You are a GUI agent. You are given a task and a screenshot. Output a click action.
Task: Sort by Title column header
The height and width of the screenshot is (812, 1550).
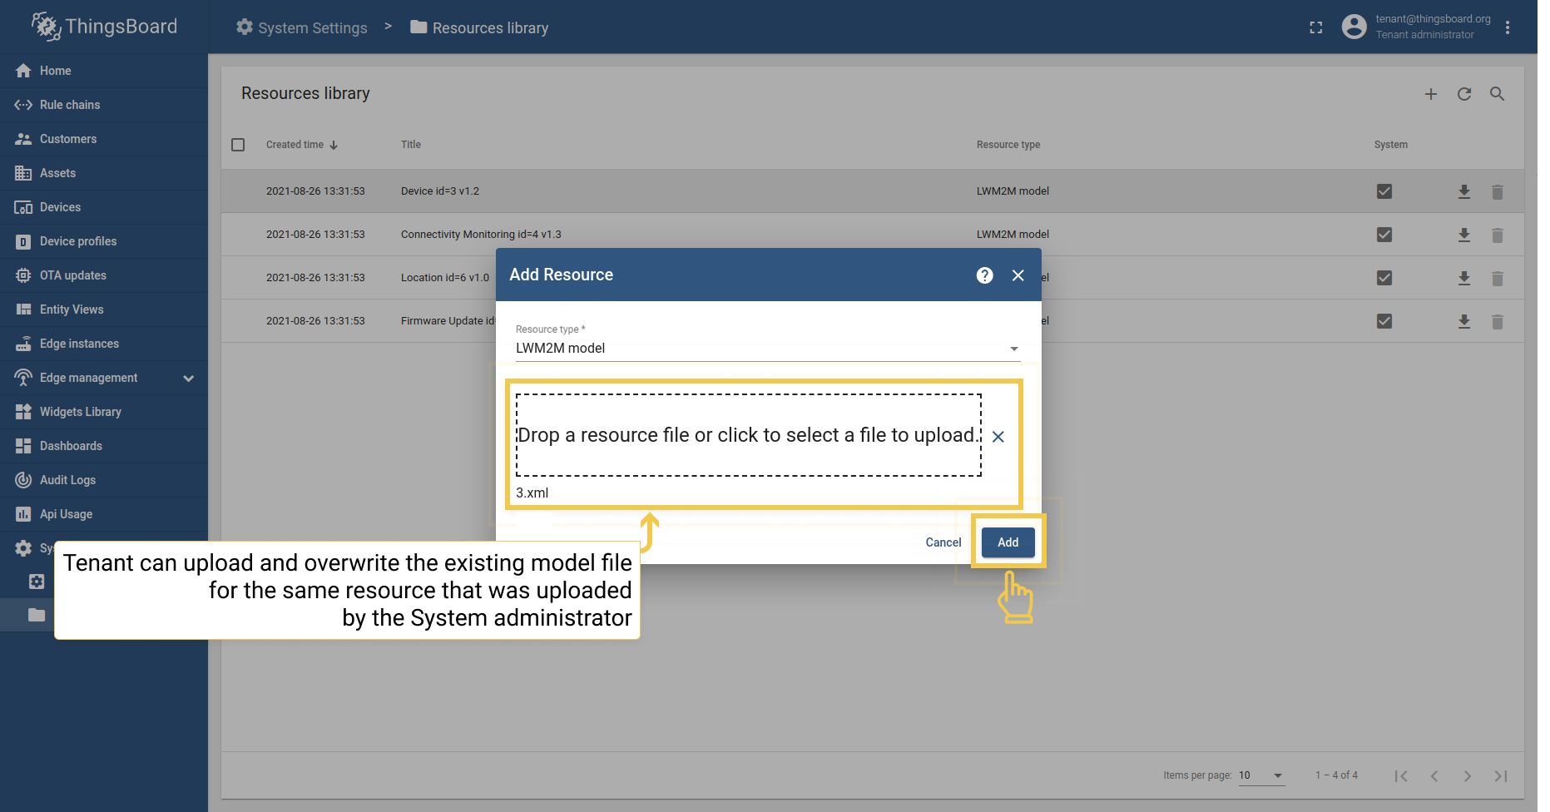411,145
